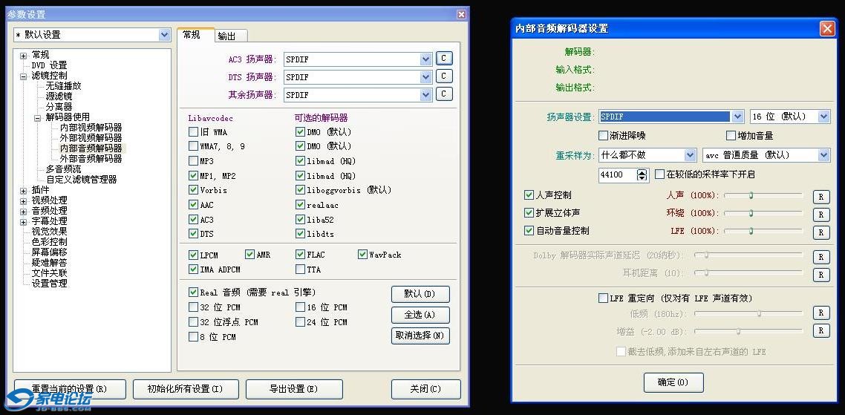Uncheck the 人声控制 checkbox
Screen dimensions: 845x415
pos(529,195)
